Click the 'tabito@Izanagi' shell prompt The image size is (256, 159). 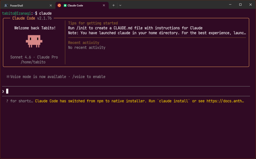click(x=16, y=13)
